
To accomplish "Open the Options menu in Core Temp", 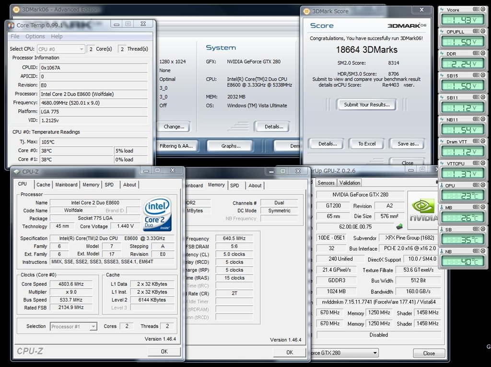I will pyautogui.click(x=35, y=36).
